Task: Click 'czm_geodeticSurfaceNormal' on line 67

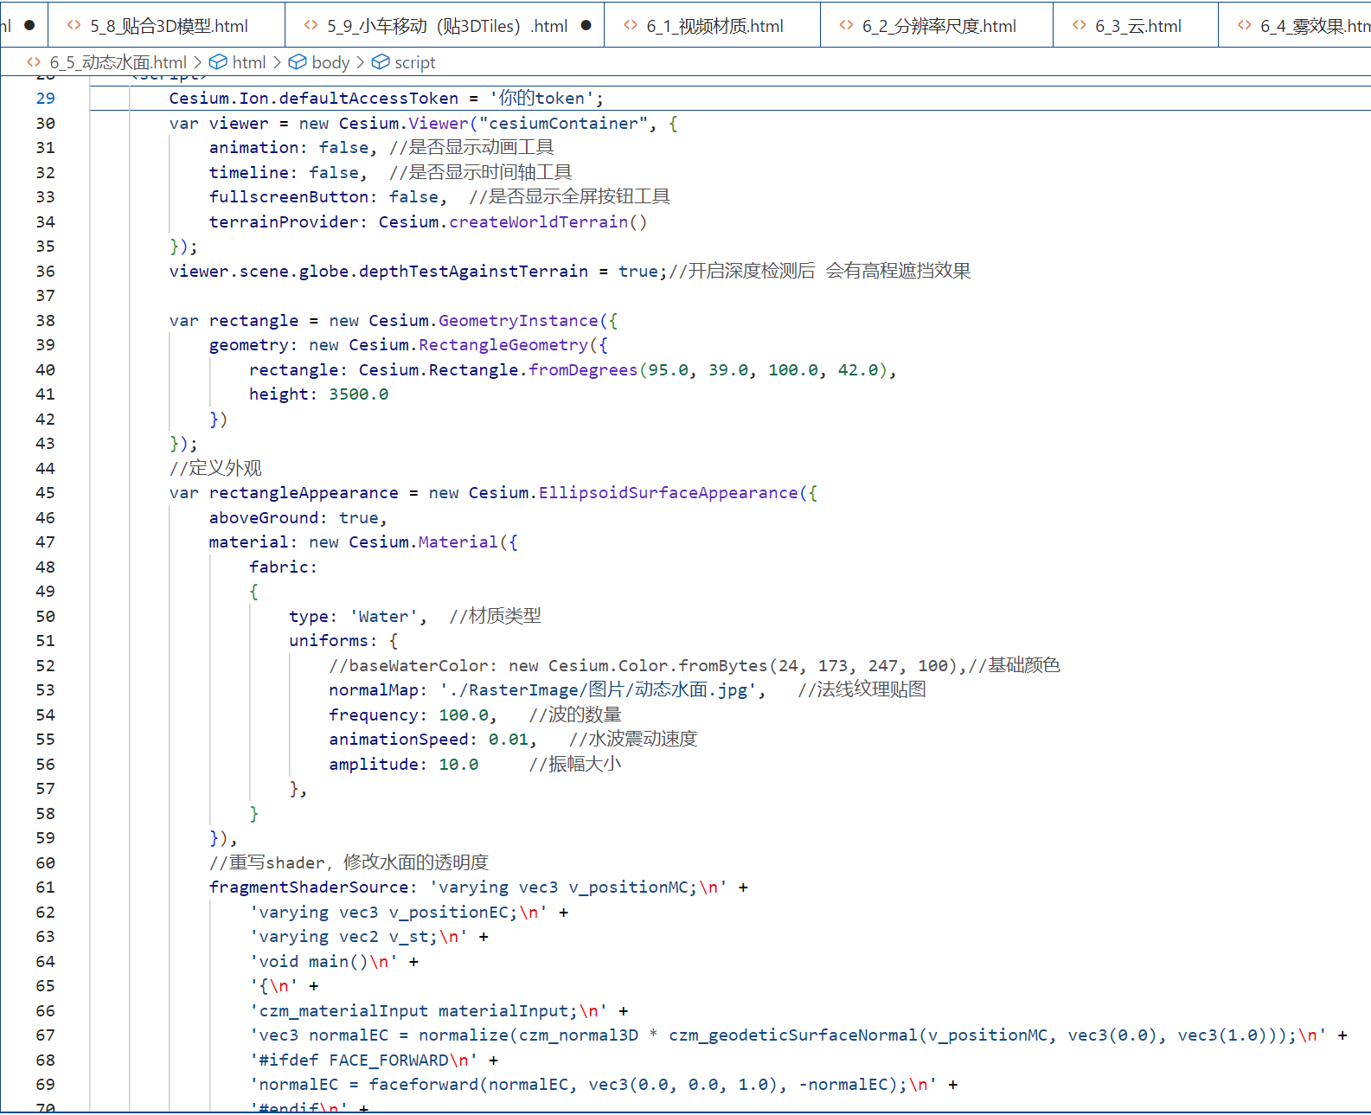Action: [x=793, y=1035]
